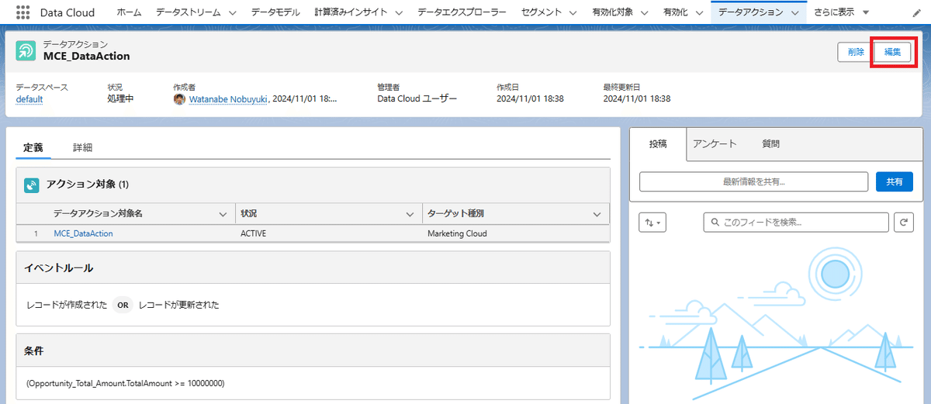
Task: Open the データストリーム tab dropdown chevron
Action: 232,13
